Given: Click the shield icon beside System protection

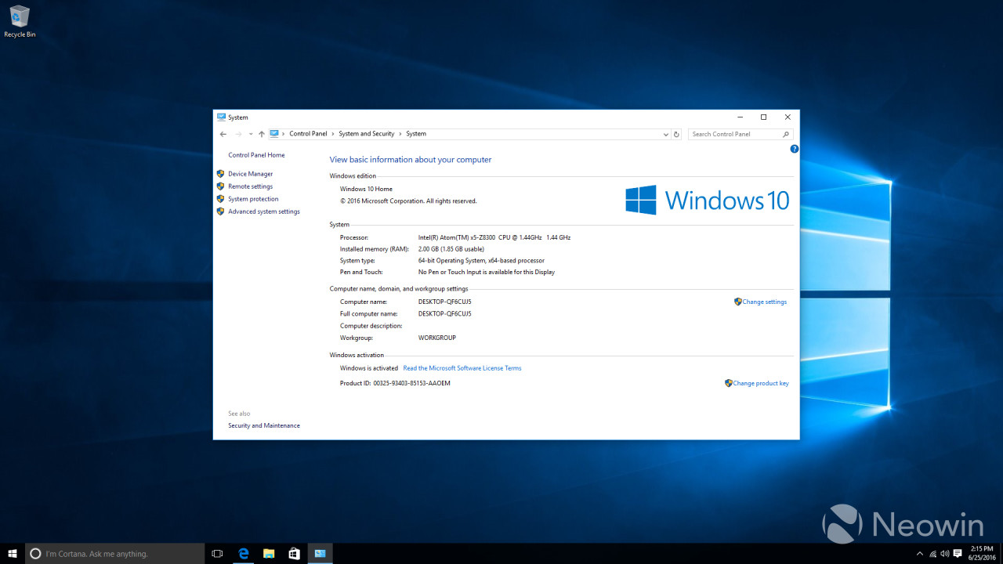Looking at the screenshot, I should point(220,199).
